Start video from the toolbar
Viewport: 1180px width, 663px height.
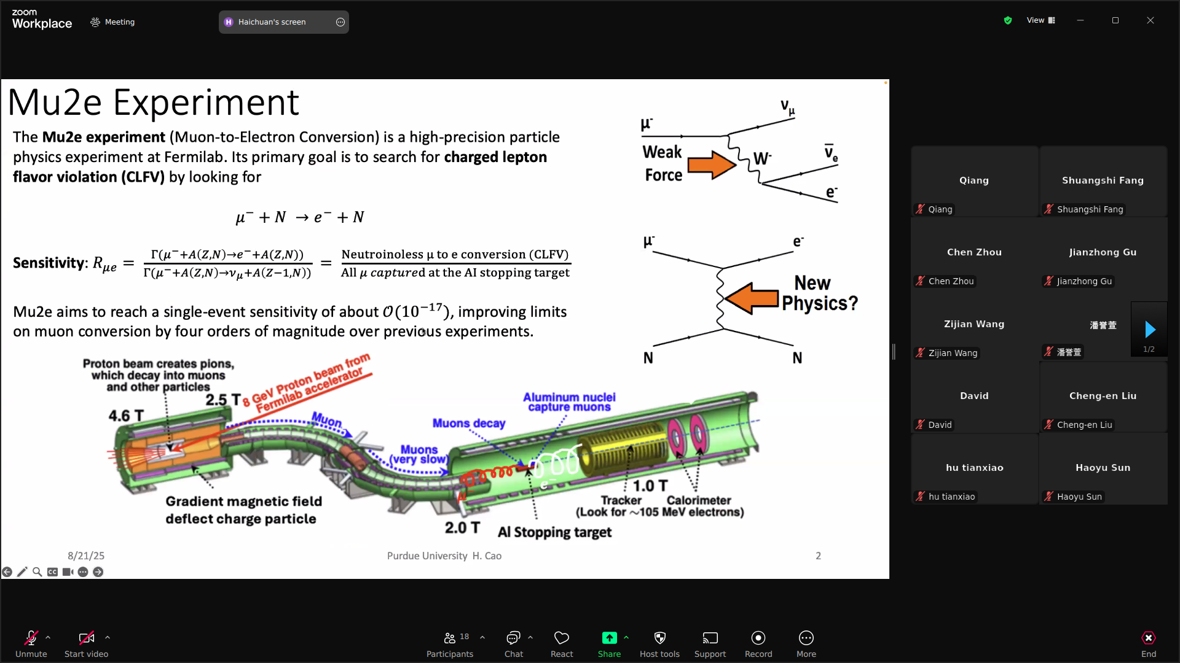pyautogui.click(x=87, y=644)
